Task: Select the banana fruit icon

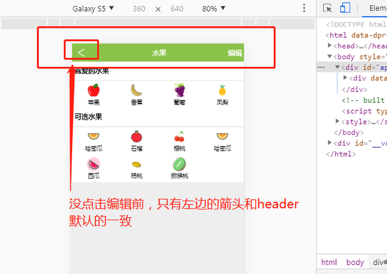Action: [137, 90]
